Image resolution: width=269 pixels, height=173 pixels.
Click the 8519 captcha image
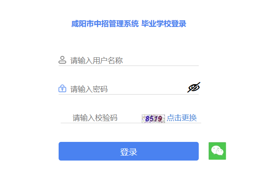click(x=153, y=119)
